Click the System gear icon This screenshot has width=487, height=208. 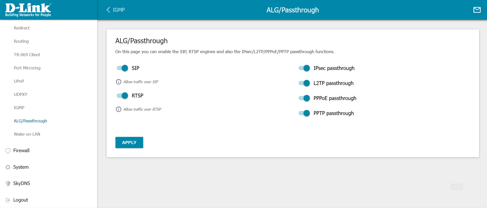click(8, 167)
